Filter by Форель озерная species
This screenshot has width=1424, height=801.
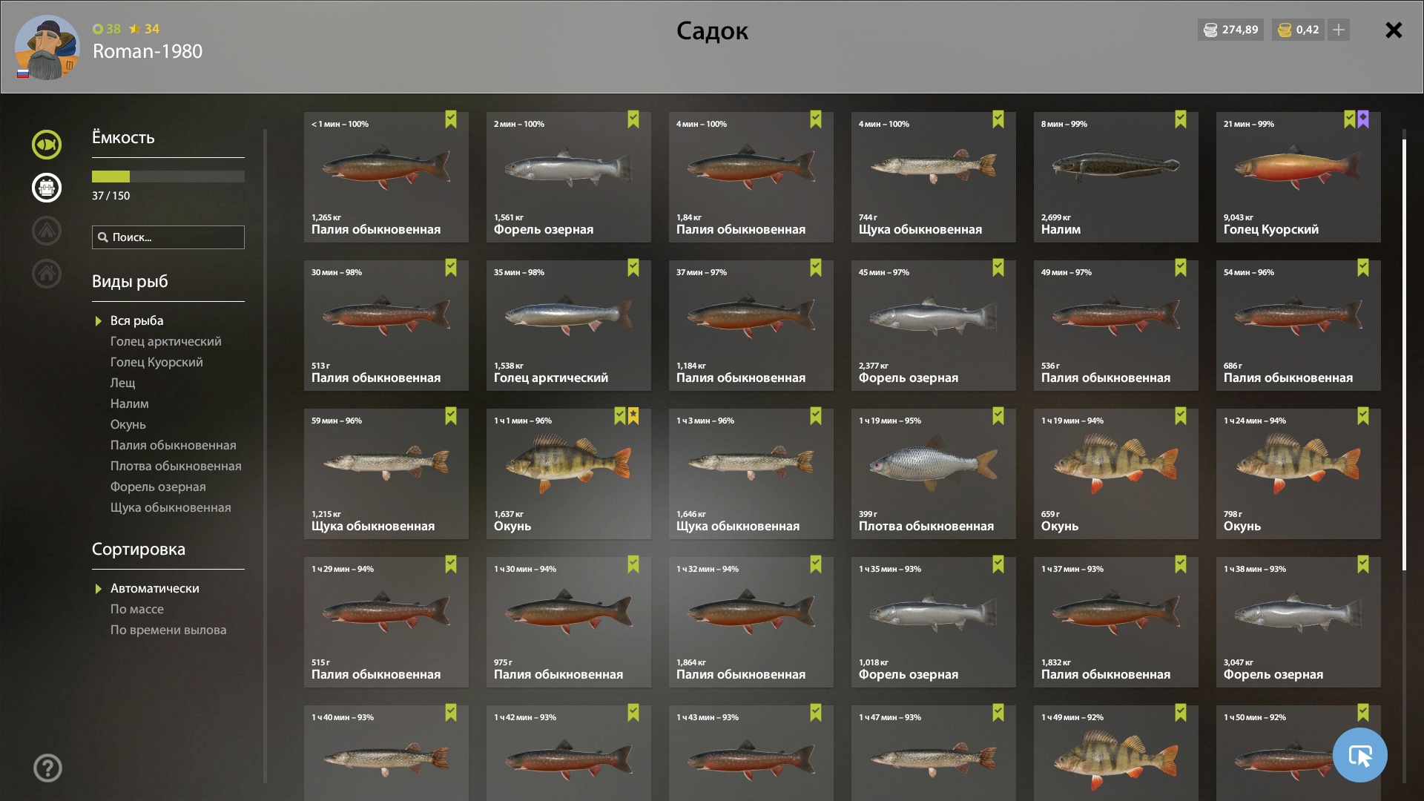pos(158,487)
